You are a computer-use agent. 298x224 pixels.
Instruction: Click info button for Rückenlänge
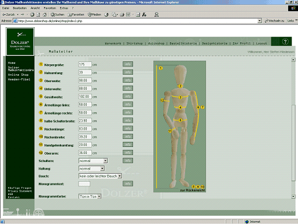click(x=128, y=128)
